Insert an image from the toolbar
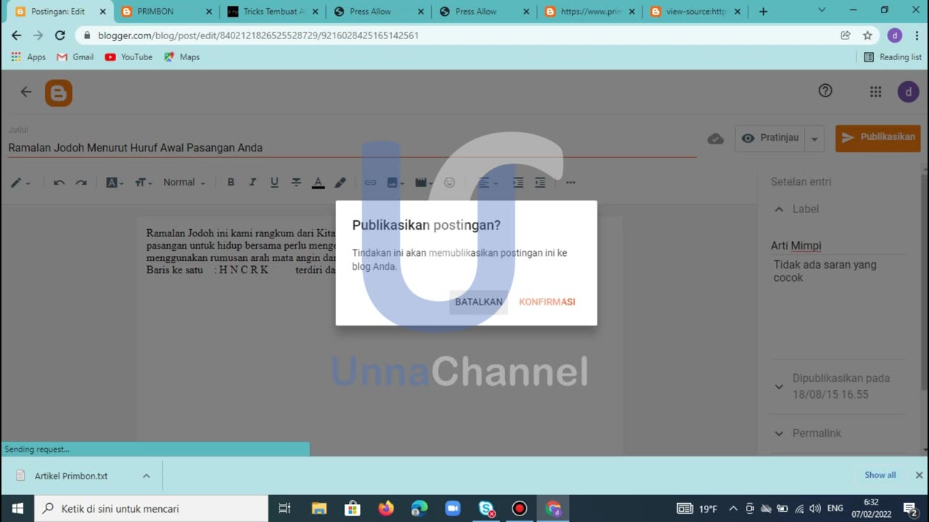This screenshot has height=522, width=929. tap(396, 183)
